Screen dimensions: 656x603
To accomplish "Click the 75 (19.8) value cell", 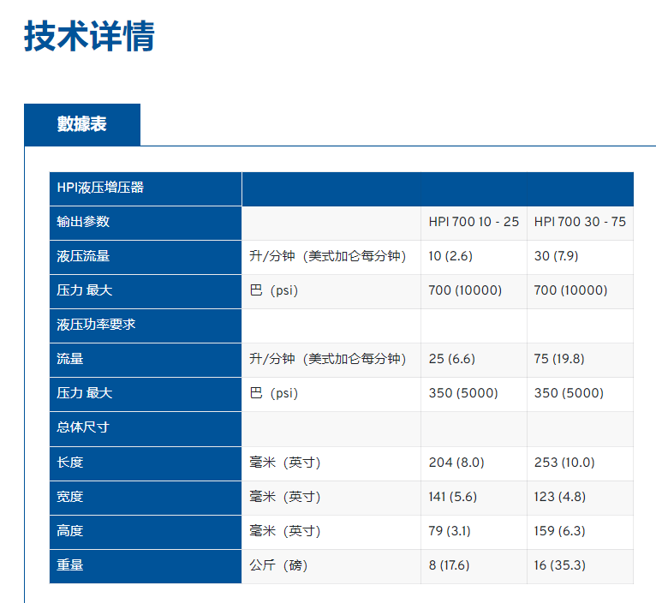I will 559,359.
